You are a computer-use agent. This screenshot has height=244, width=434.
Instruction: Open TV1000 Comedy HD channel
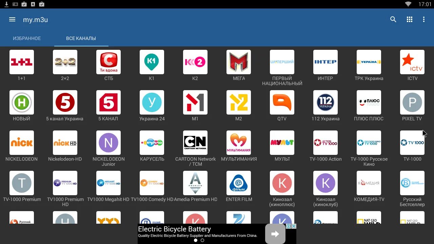[152, 183]
